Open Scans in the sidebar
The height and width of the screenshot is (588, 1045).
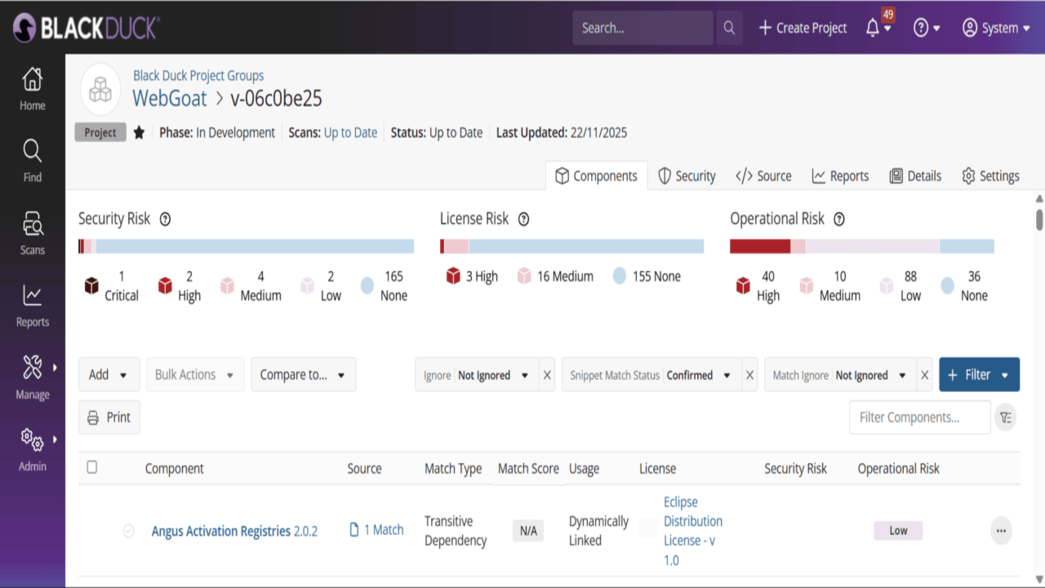(x=33, y=234)
